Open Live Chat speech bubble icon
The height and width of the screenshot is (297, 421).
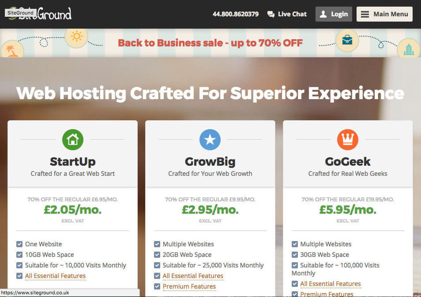pyautogui.click(x=271, y=14)
